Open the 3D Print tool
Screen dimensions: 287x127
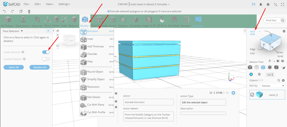162,21
